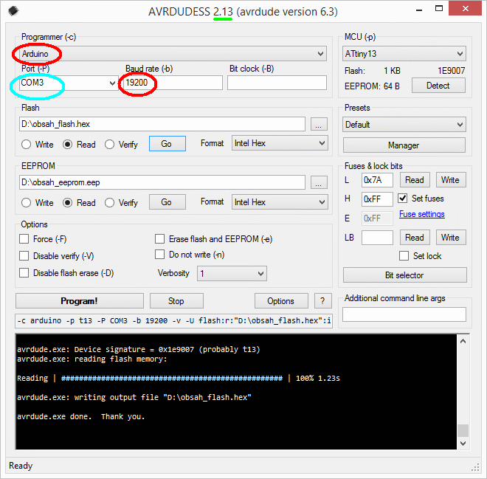Viewport: 487px width, 479px height.
Task: Click the 'avrdude.exe done. Thank you.' line
Action: pos(80,416)
